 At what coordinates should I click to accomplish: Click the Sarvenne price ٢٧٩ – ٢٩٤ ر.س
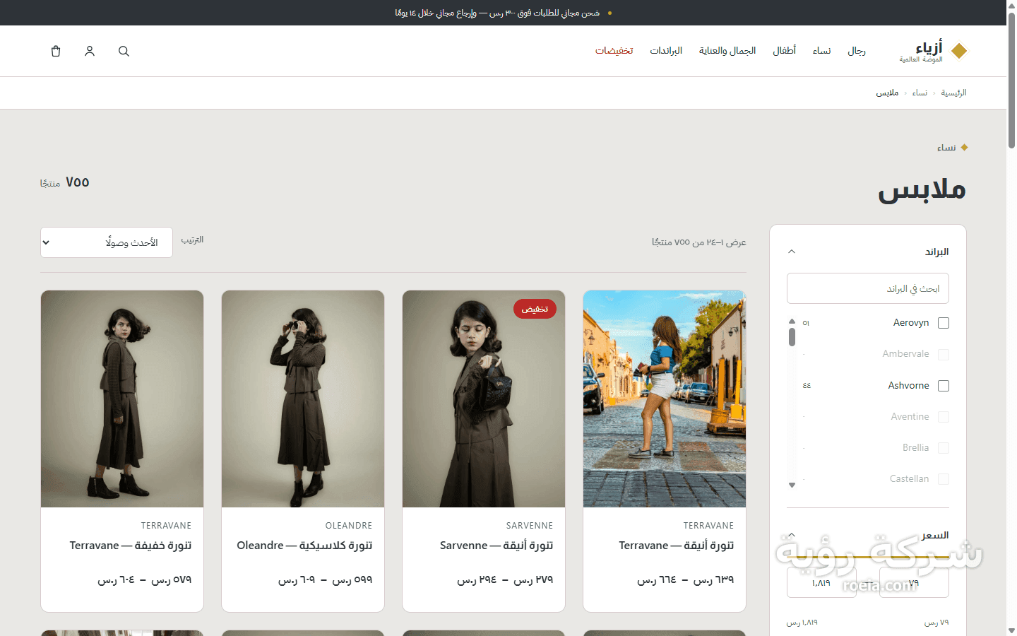pos(505,579)
